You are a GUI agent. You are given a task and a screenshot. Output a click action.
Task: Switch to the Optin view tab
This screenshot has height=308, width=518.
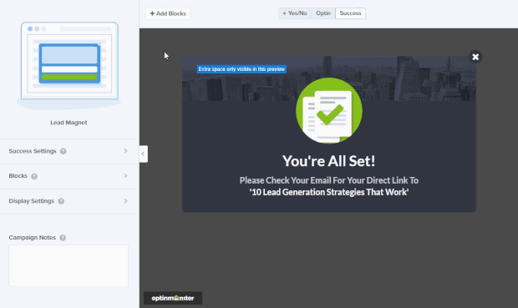[323, 13]
